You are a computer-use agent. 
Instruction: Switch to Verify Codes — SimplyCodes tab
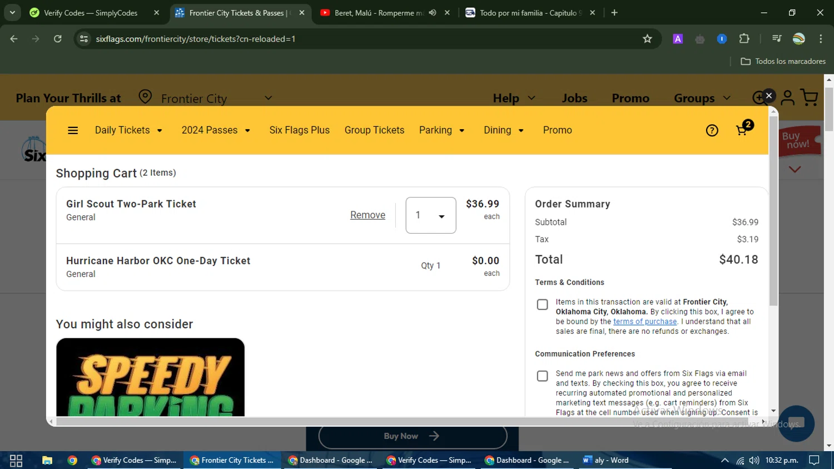(90, 13)
